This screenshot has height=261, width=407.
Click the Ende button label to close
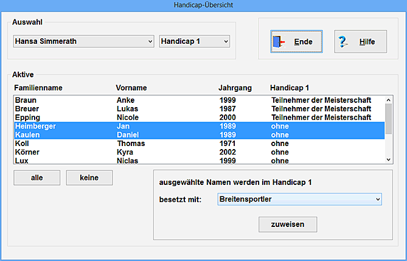pos(303,42)
